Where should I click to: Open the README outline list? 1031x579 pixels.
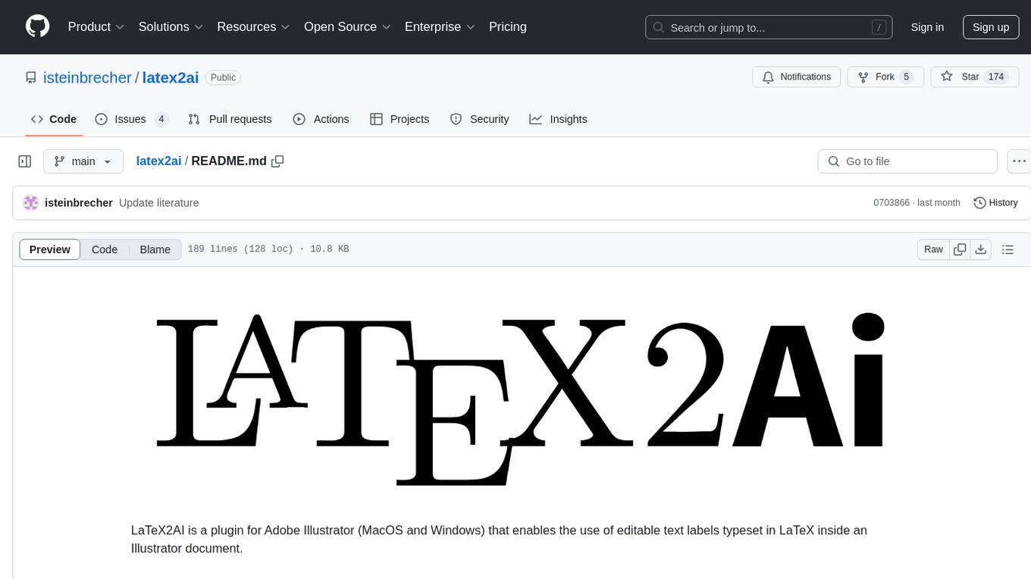(1007, 249)
